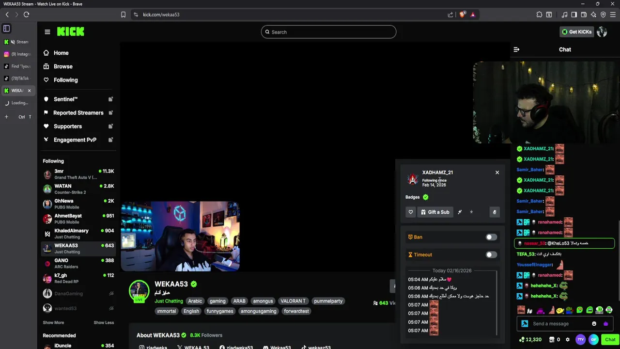The width and height of the screenshot is (620, 349).
Task: Open Leo AI sparkle icon
Action: tap(593, 15)
